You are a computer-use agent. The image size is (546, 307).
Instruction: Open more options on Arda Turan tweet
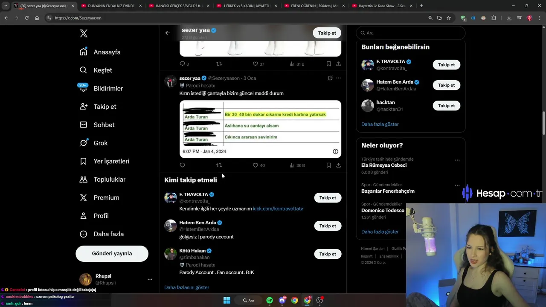pos(338,78)
